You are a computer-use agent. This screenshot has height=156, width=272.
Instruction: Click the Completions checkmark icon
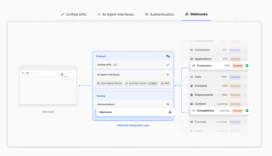tap(194, 111)
